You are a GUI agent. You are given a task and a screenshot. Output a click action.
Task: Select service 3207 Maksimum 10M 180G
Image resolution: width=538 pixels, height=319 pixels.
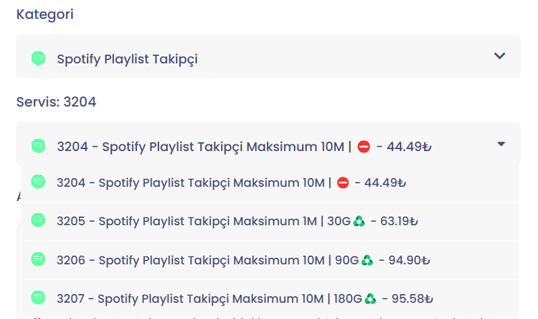270,299
